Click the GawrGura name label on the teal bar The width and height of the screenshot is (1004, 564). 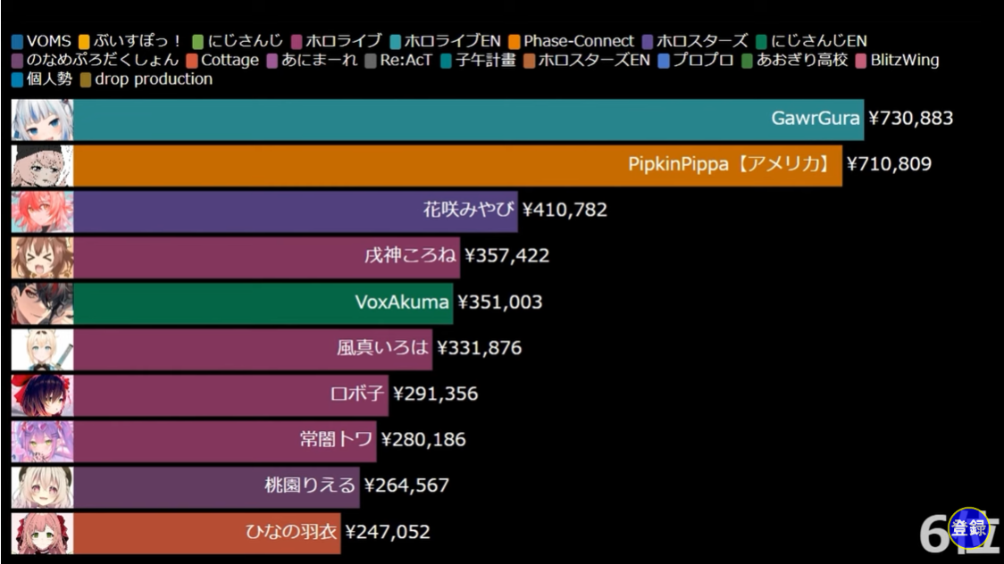point(816,118)
